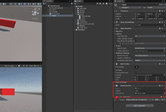The width and height of the screenshot is (166, 112).
Task: Click the Position X input field
Action: coord(140,14)
